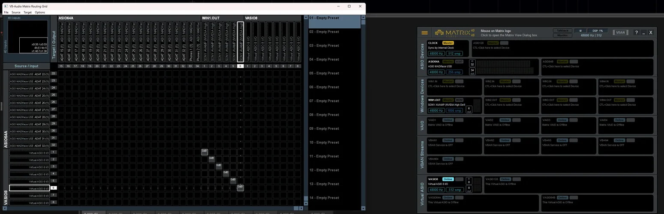664x214 pixels.
Task: Select the 05 - Empty Preset entry
Action: click(x=324, y=73)
